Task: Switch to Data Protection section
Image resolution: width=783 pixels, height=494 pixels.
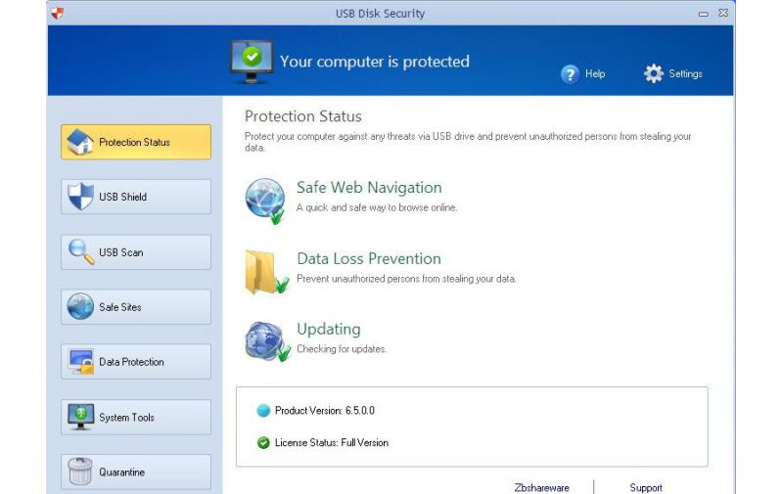Action: [x=136, y=362]
